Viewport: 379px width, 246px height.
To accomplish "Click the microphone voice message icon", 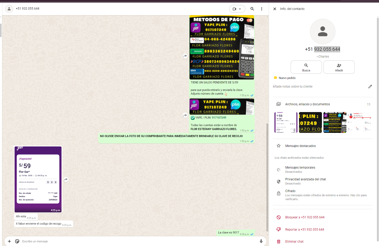I will click(261, 241).
